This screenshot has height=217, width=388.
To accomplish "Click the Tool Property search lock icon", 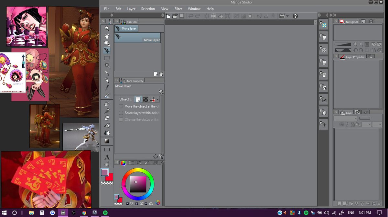I will (161, 92).
